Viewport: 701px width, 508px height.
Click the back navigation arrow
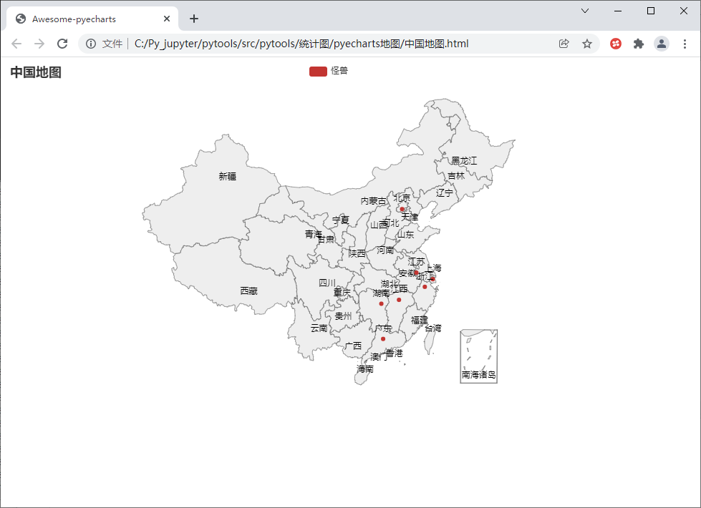(16, 44)
